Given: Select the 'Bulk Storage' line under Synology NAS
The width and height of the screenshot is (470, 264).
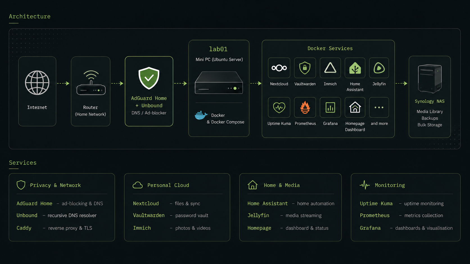Looking at the screenshot, I should click(430, 125).
